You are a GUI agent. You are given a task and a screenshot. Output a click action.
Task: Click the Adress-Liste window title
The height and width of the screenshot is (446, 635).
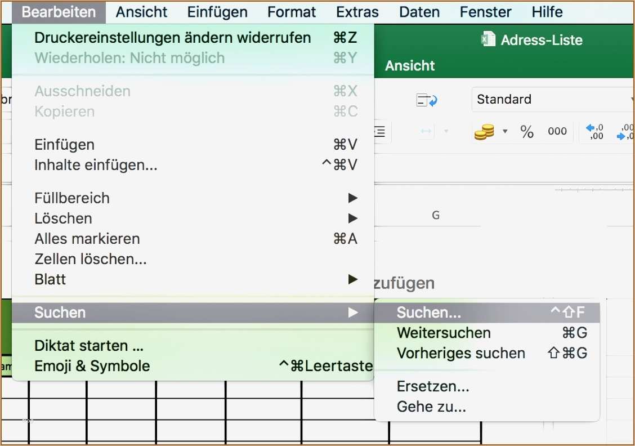[542, 40]
